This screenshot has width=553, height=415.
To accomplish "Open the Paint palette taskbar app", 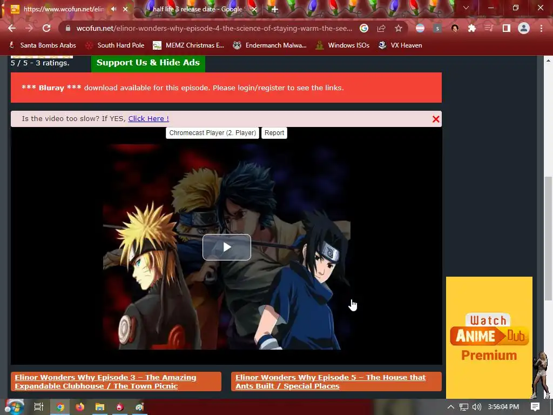I will (140, 407).
